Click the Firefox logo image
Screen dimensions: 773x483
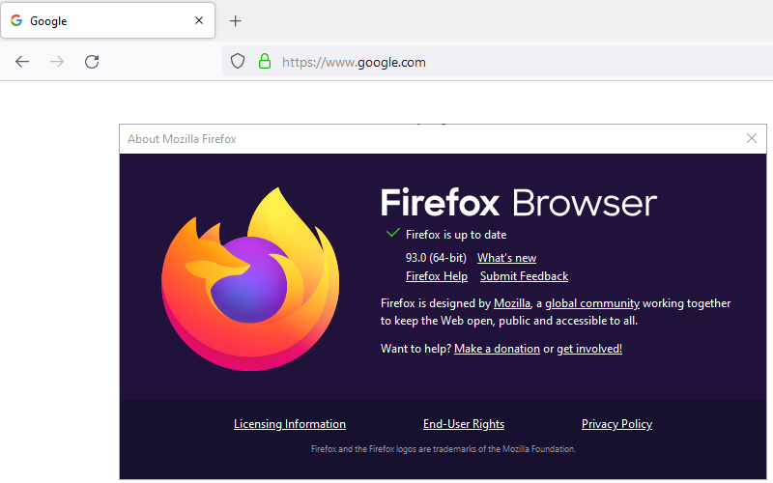pyautogui.click(x=250, y=279)
